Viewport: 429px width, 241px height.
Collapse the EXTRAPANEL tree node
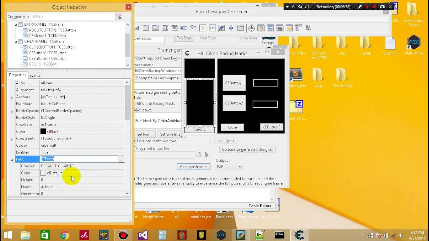(16, 24)
